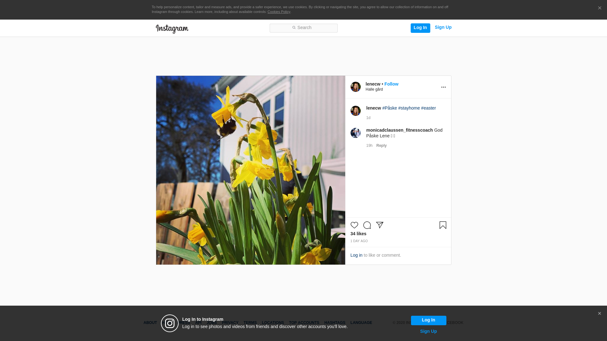
Task: Click Sign Up in the header
Action: point(443,27)
